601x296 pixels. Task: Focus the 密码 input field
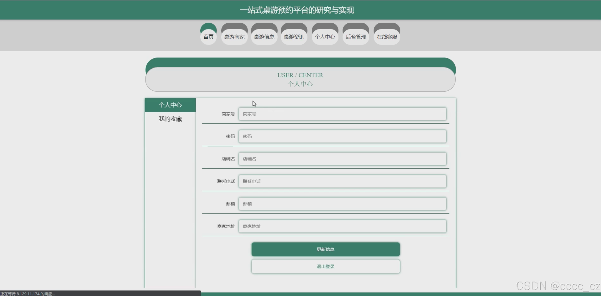(342, 136)
